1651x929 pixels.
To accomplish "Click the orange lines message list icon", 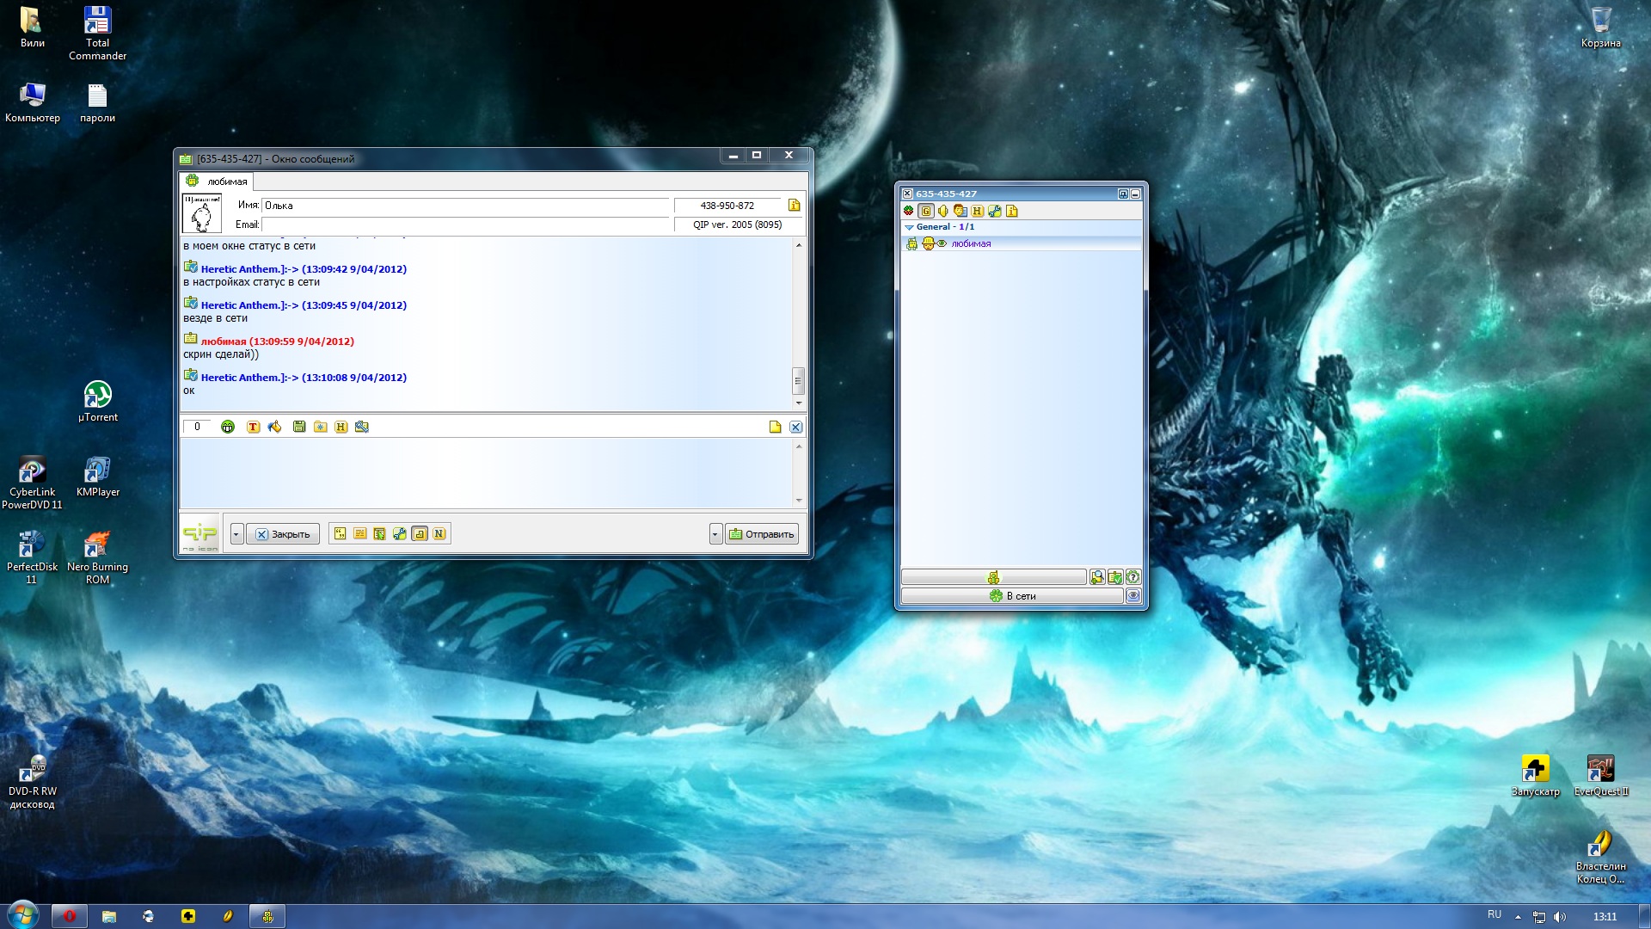I will pos(359,534).
